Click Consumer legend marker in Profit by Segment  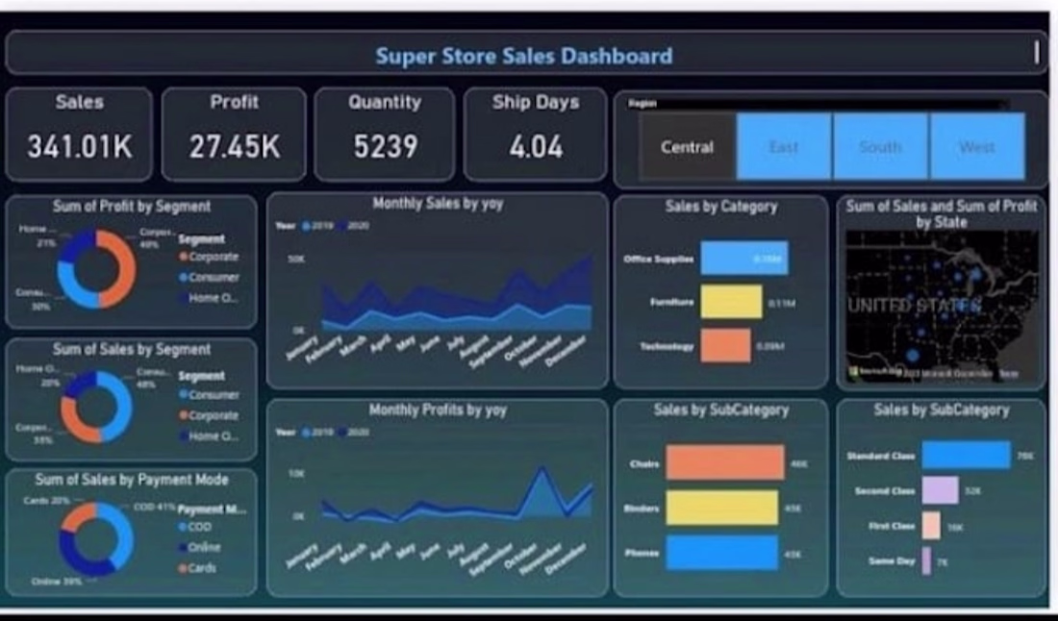[183, 277]
